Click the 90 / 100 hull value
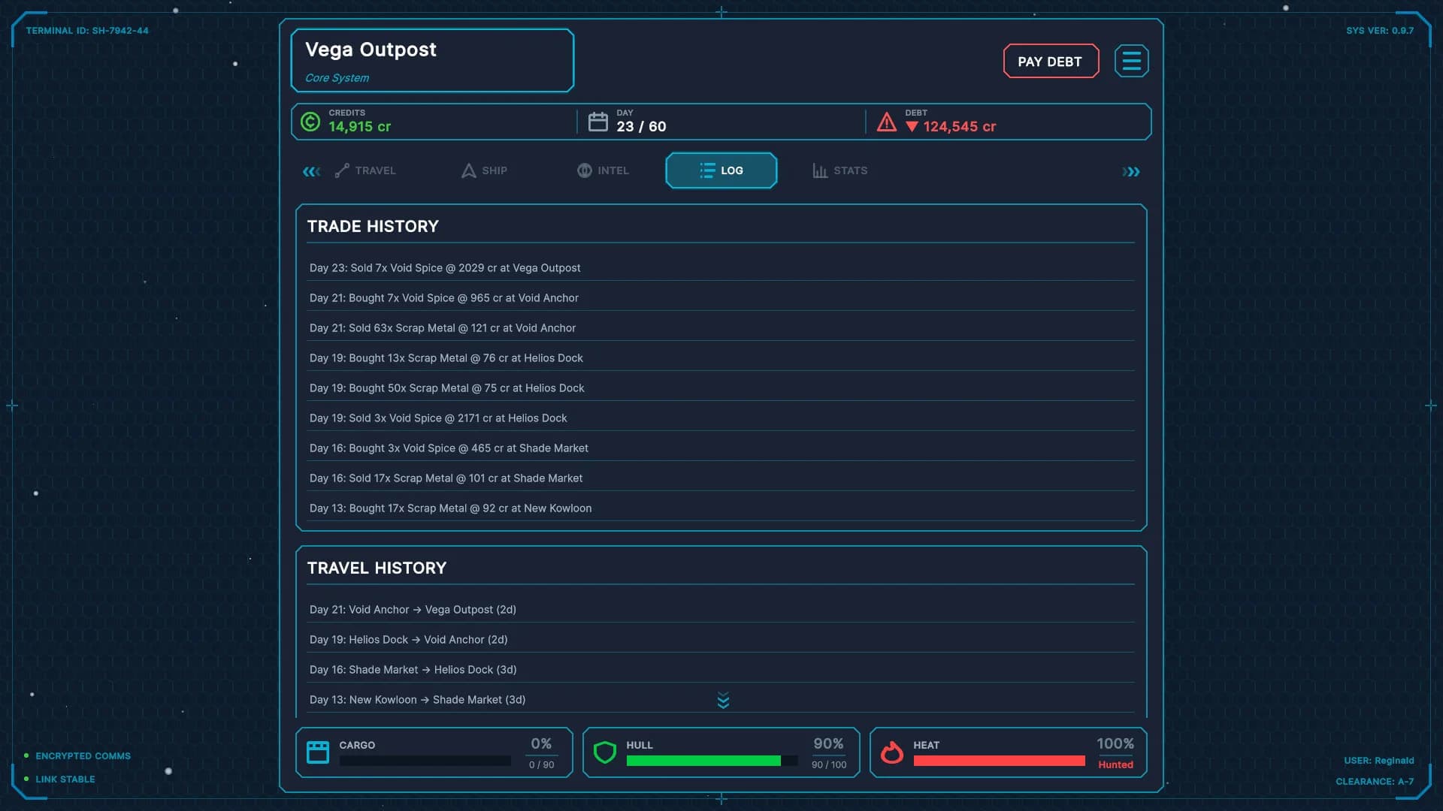Viewport: 1443px width, 811px height. tap(829, 764)
